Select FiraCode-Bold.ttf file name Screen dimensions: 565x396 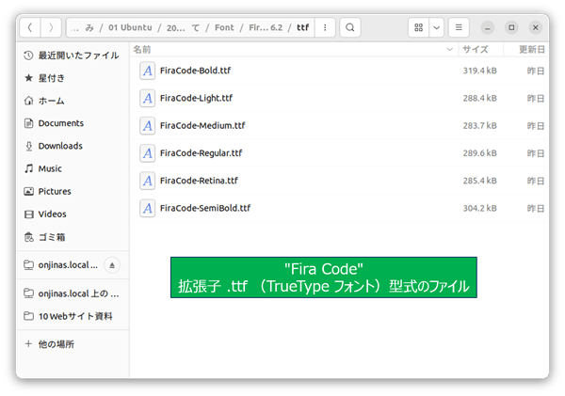tap(195, 71)
